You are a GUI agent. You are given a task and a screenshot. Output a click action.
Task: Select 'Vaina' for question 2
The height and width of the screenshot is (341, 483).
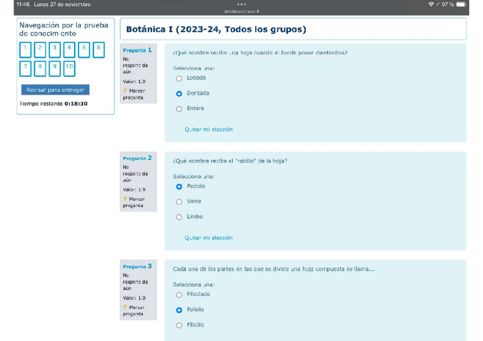179,202
